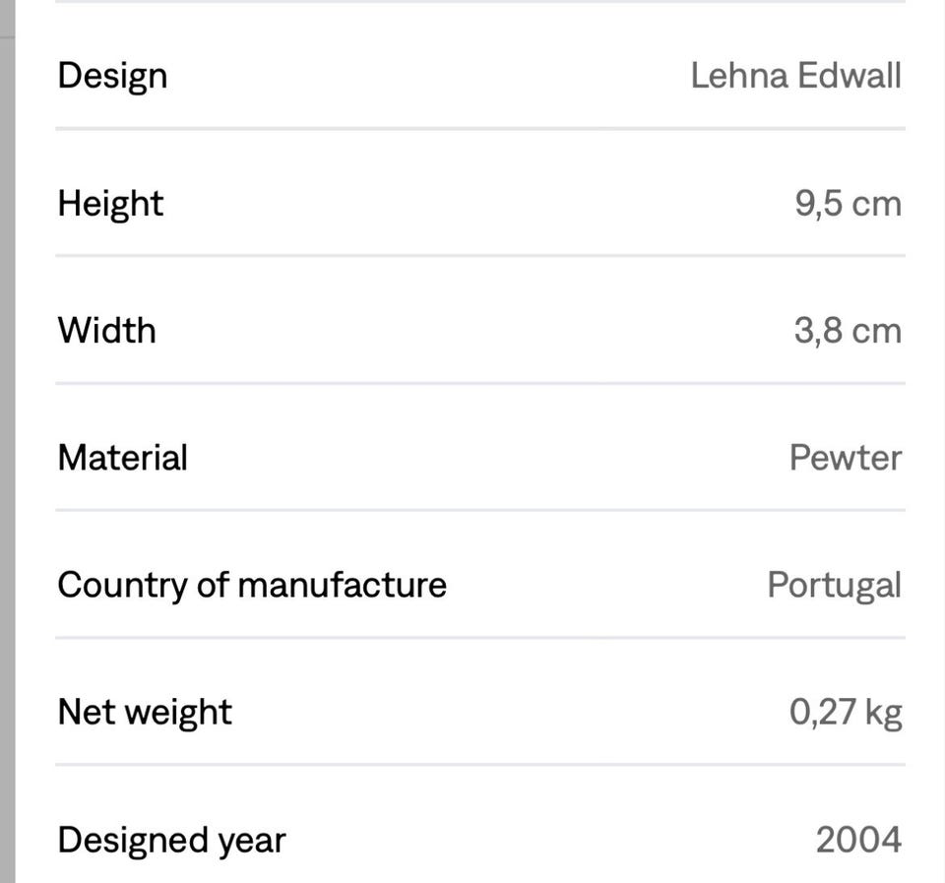The width and height of the screenshot is (945, 883).
Task: Click the gray scrollbar strip on left edge
Action: 7,458
